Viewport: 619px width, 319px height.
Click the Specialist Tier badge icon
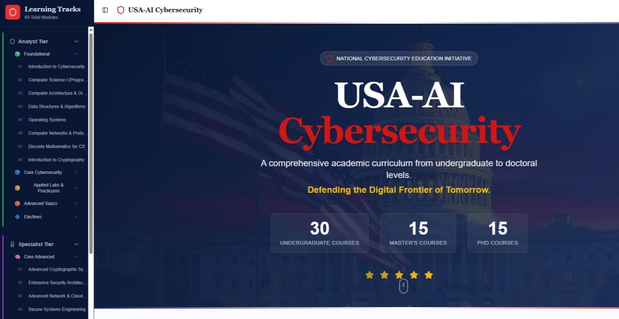12,244
